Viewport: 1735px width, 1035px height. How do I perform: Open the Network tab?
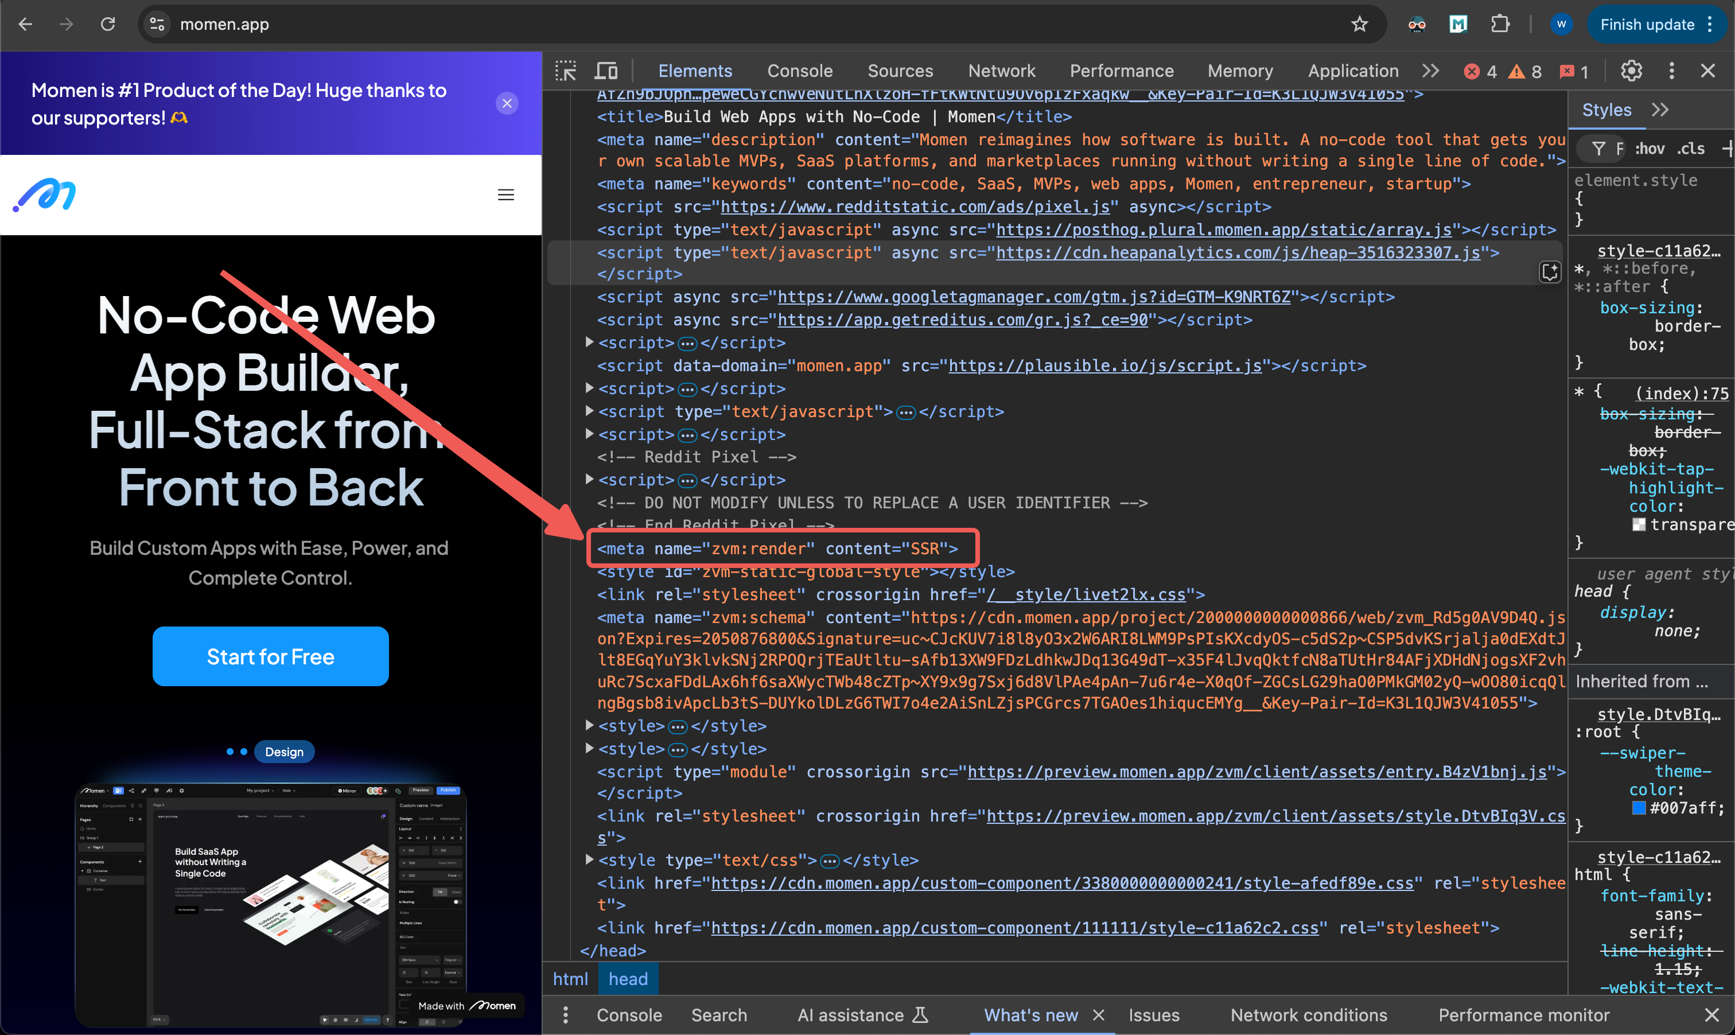click(1001, 71)
